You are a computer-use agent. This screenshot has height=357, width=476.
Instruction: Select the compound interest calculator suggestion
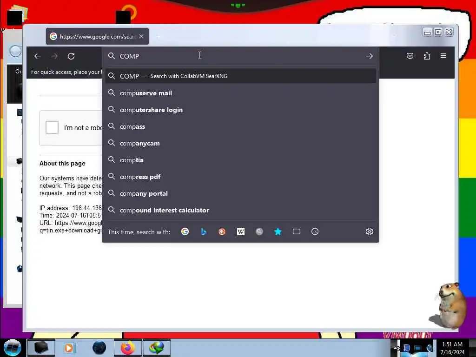pyautogui.click(x=240, y=210)
